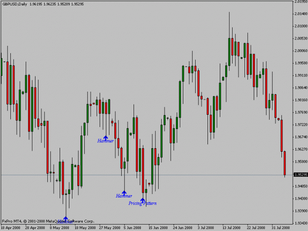Click the 1.94380 price axis label

(x=301, y=198)
